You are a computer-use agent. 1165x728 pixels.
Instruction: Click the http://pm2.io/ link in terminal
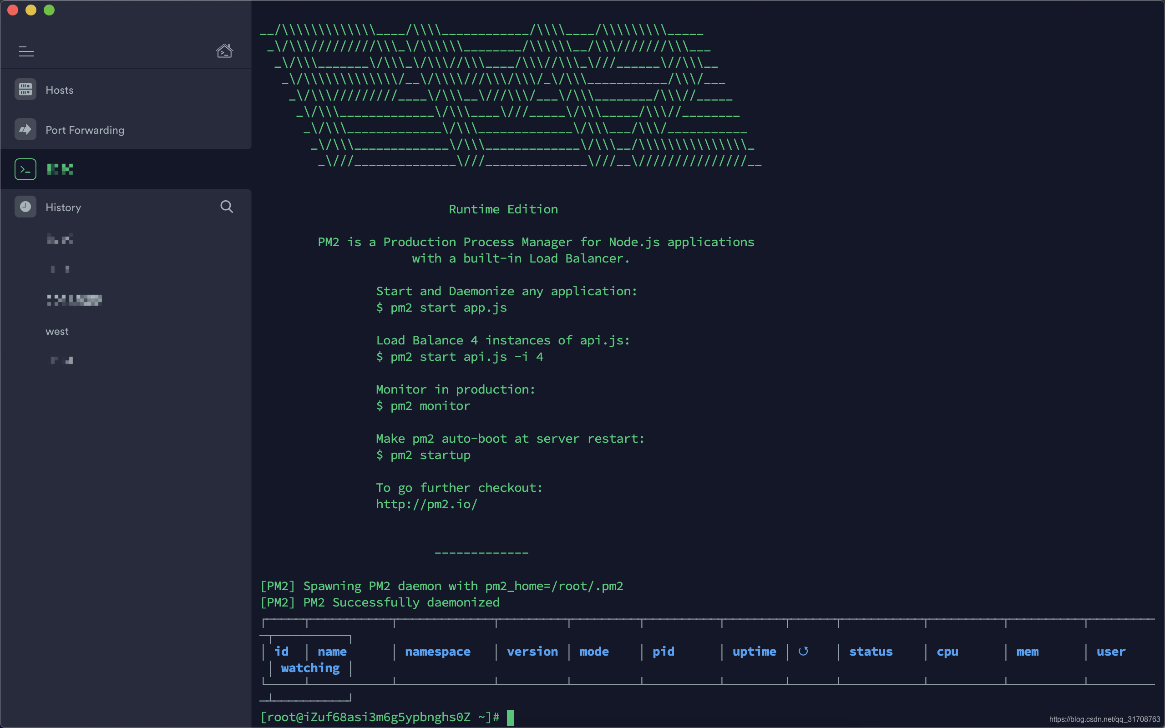tap(426, 504)
